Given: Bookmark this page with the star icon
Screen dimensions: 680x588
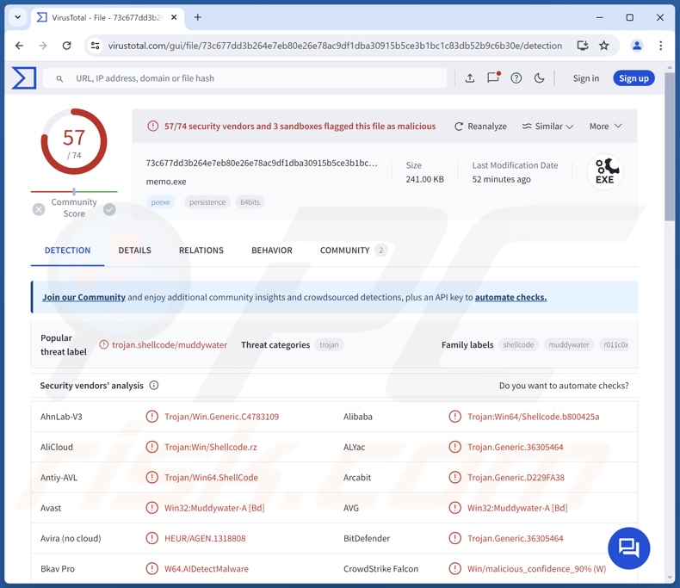Looking at the screenshot, I should [x=604, y=46].
